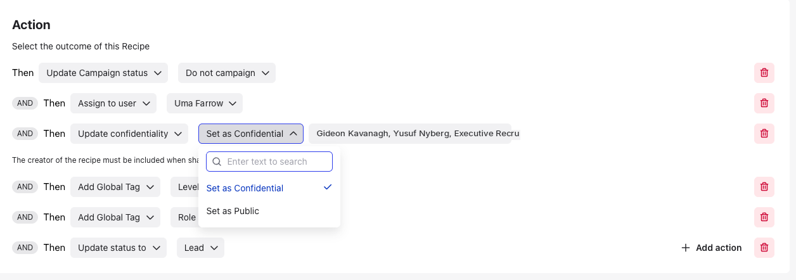Open the Update status to dropdown
The height and width of the screenshot is (280, 796).
click(119, 248)
